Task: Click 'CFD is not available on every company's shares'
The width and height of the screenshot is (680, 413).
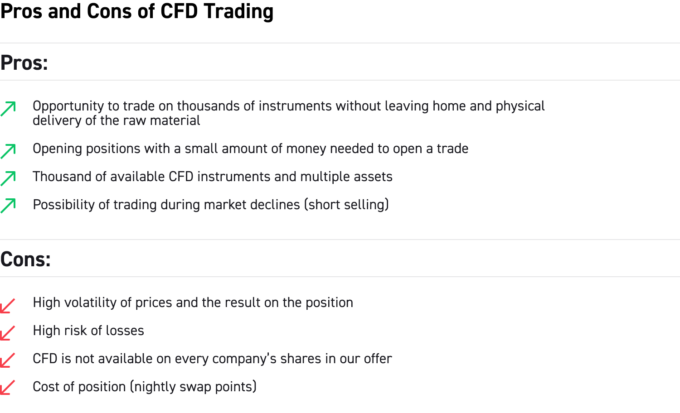Action: pos(212,359)
